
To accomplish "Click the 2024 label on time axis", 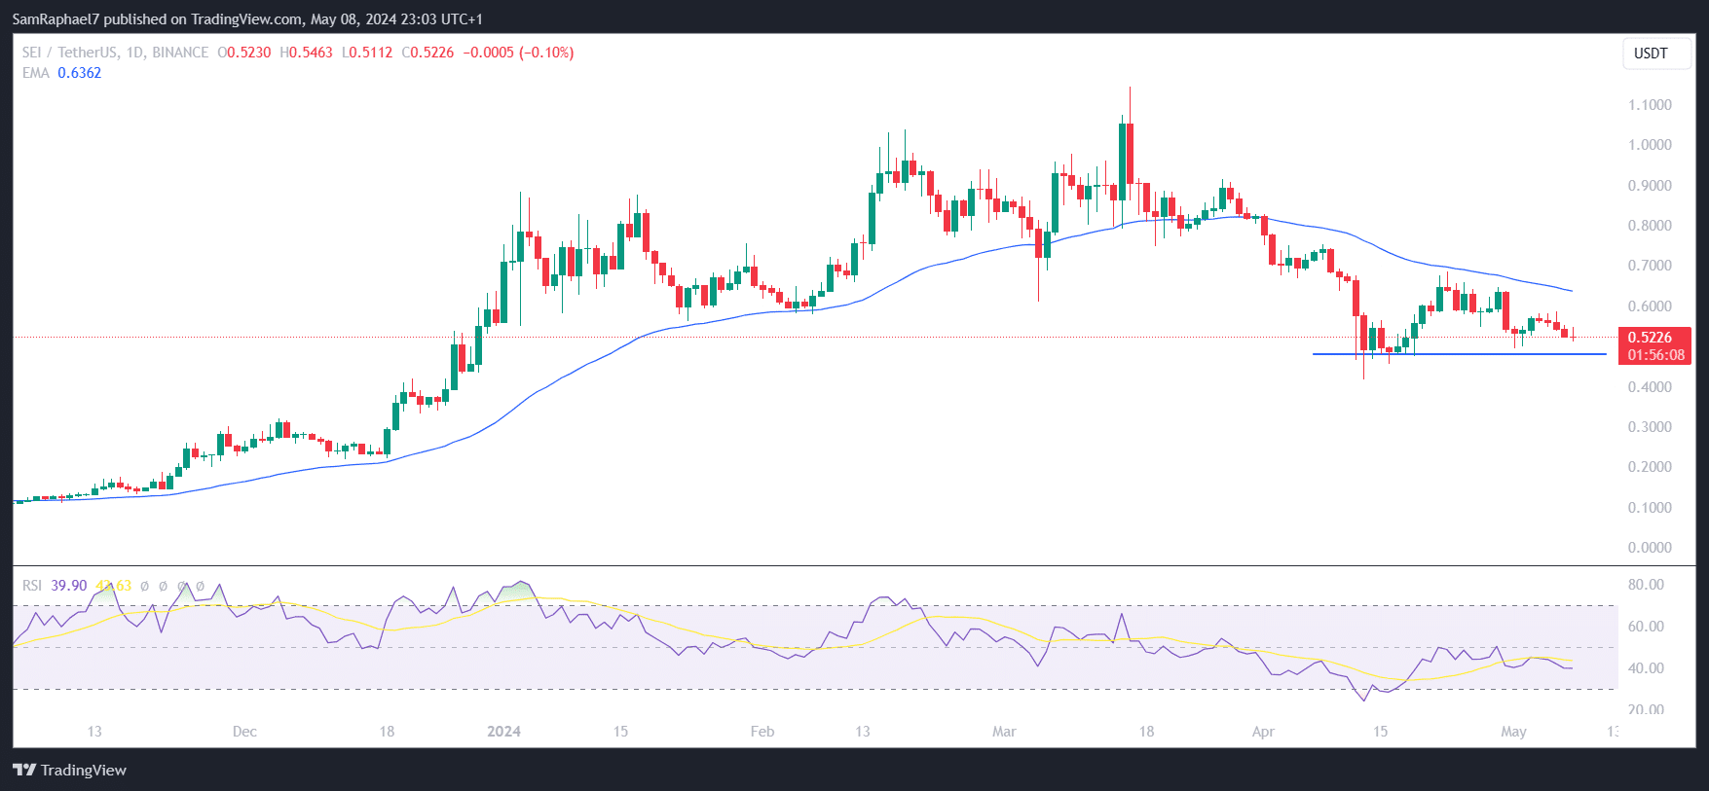I will pos(503,732).
